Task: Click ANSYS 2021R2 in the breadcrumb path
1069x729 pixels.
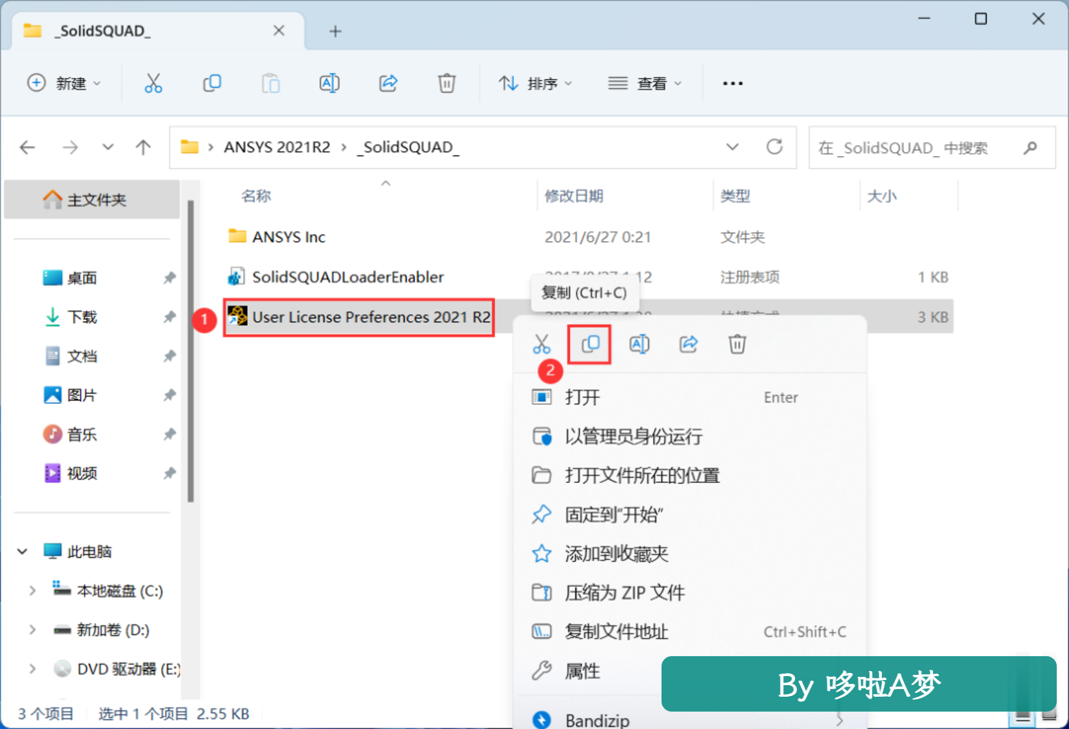Action: [x=277, y=147]
